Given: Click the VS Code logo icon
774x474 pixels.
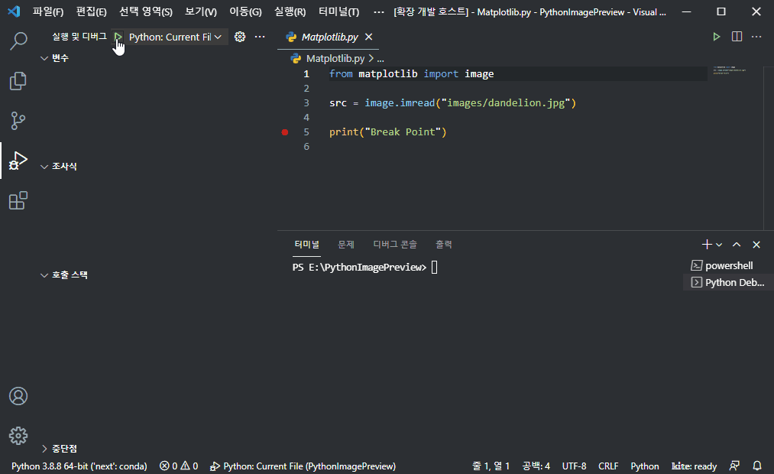Looking at the screenshot, I should (x=14, y=11).
